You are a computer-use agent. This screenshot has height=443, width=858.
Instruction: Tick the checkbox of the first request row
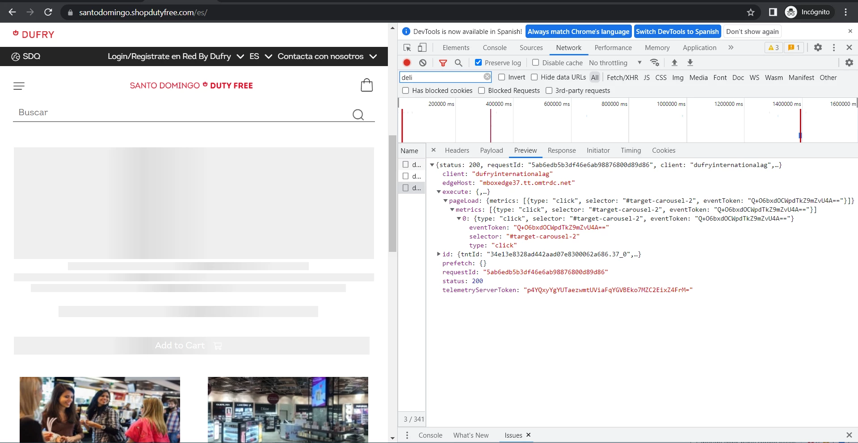405,164
